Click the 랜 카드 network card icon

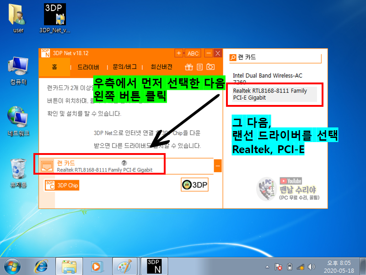coord(47,166)
